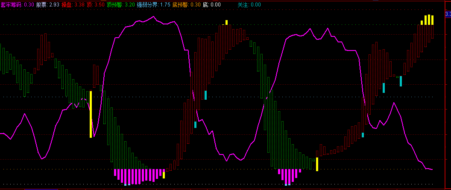Select the 股票 2.93 value label
Image resolution: width=451 pixels, height=190 pixels.
click(x=48, y=5)
